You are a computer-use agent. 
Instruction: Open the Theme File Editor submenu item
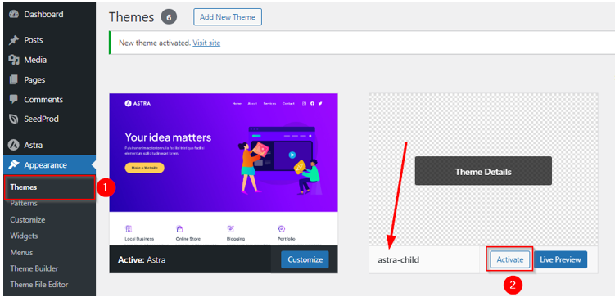(38, 285)
